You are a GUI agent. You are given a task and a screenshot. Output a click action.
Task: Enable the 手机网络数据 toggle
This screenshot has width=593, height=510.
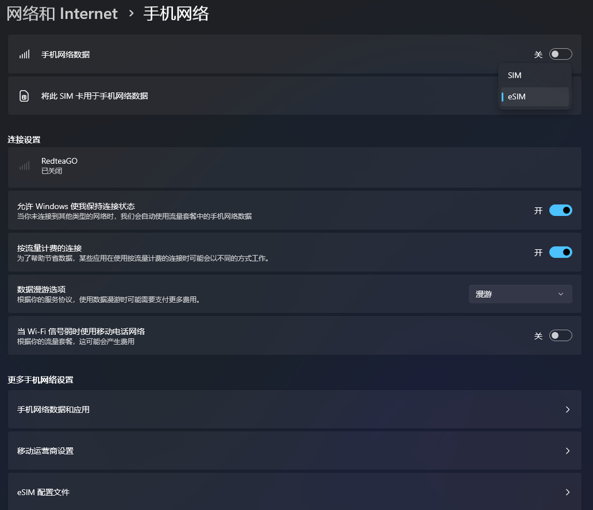(560, 53)
